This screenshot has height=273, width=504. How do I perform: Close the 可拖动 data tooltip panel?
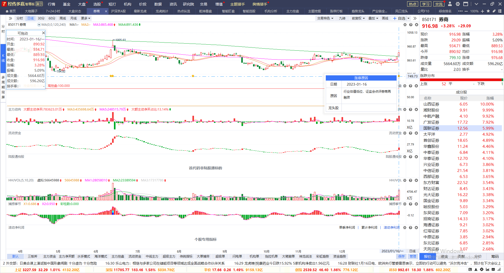[x=44, y=33]
